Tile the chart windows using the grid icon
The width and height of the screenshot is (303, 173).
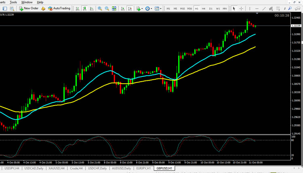[x=114, y=8]
